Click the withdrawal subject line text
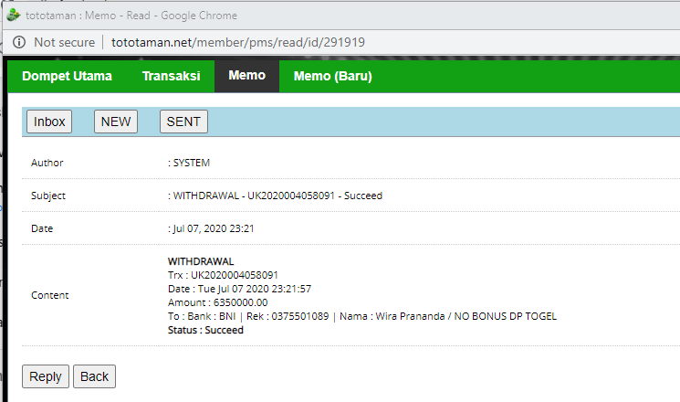 tap(277, 196)
